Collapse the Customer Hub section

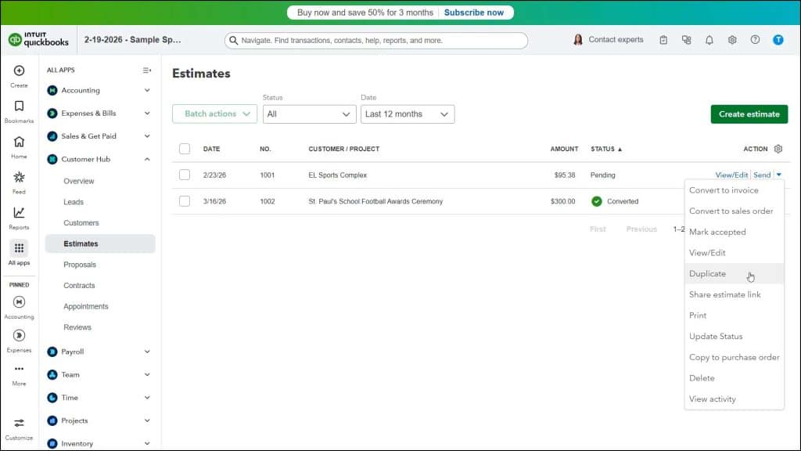coord(145,159)
